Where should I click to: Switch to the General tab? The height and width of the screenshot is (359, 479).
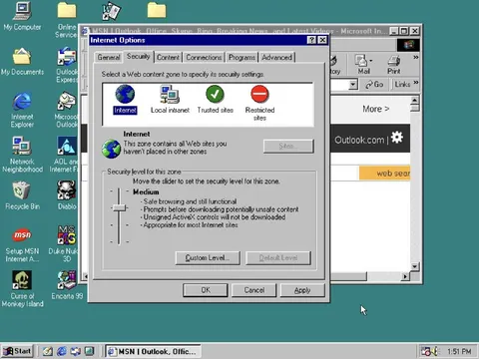(109, 57)
